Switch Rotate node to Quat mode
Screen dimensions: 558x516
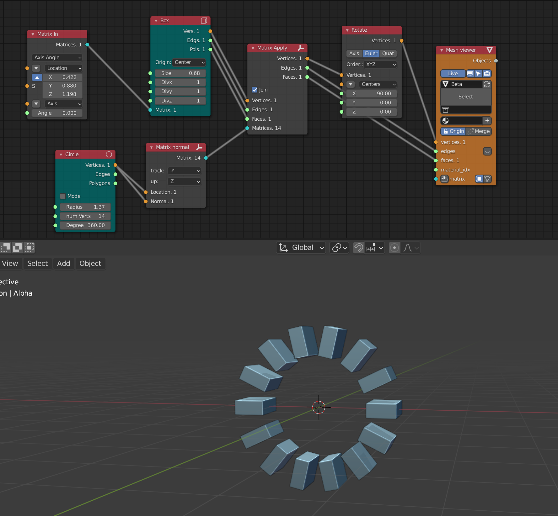(388, 54)
